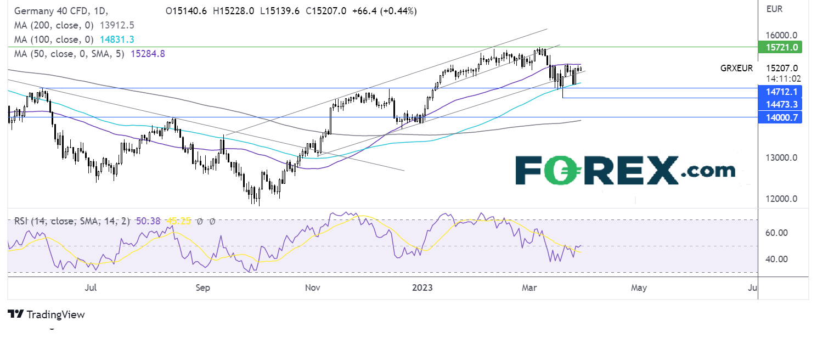Click the Mar label on time axis
Viewport: 817px width, 338px height.
(529, 288)
